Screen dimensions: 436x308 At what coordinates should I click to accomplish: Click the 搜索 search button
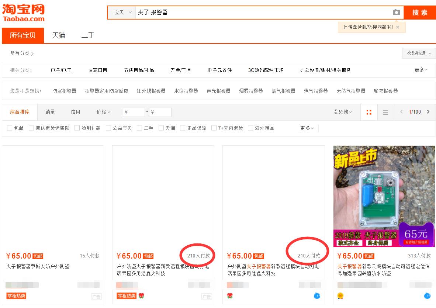tap(419, 12)
